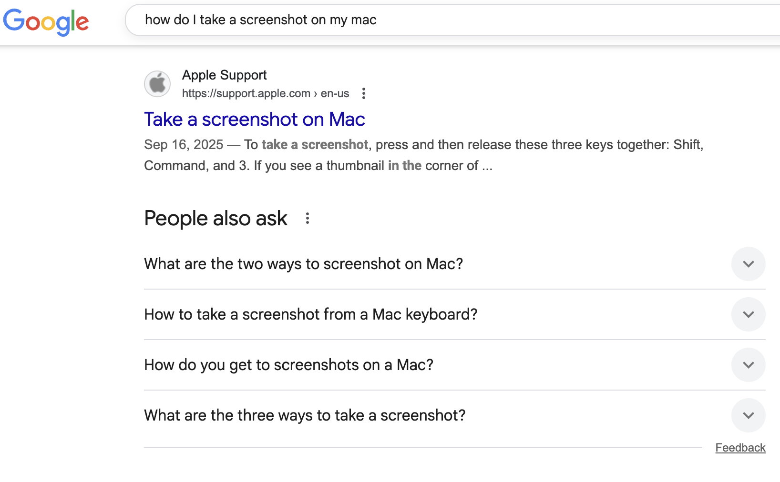This screenshot has width=780, height=482.
Task: Click the support.apple.com URL breadcrumb
Action: click(x=265, y=93)
